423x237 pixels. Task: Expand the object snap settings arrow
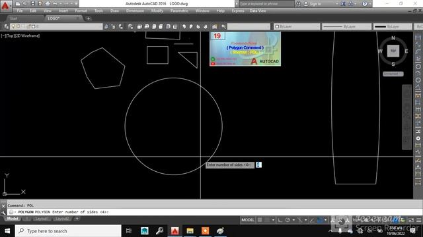click(325, 220)
